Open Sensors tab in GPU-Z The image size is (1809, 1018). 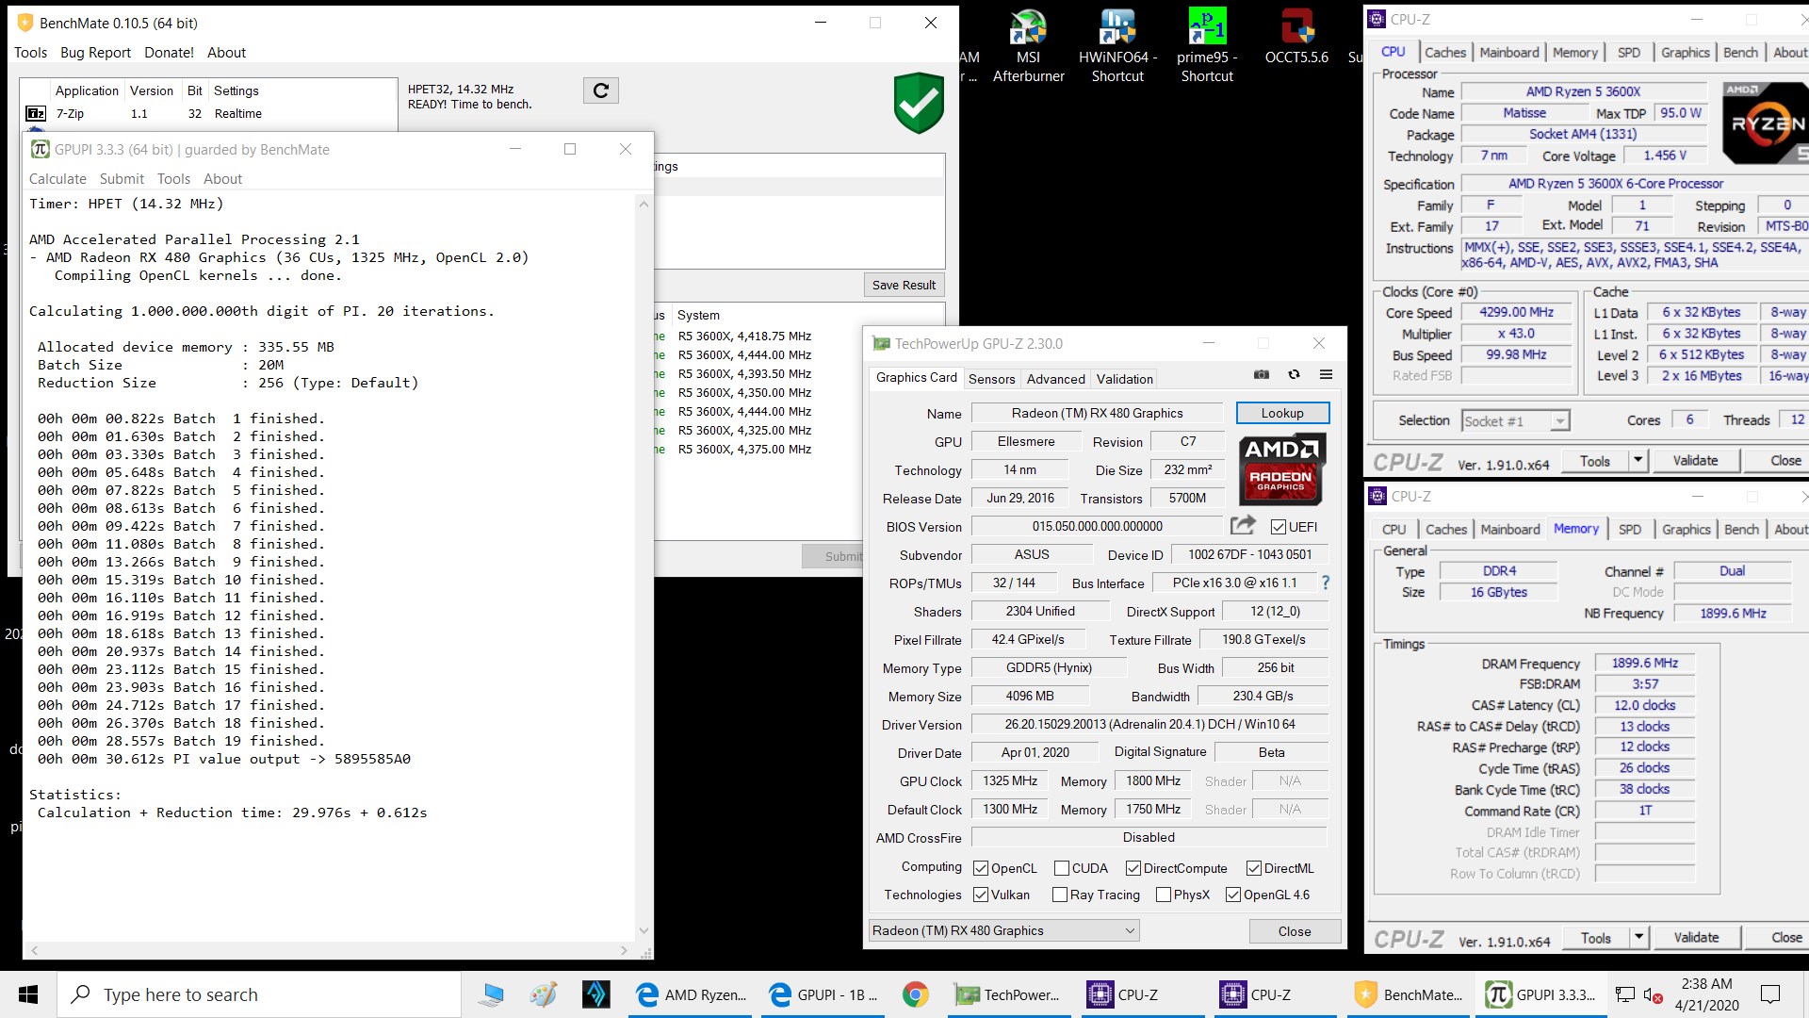pyautogui.click(x=991, y=379)
